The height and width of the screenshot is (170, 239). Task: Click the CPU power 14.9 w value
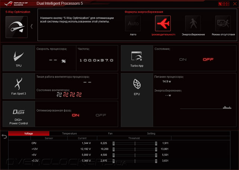pos(167,81)
